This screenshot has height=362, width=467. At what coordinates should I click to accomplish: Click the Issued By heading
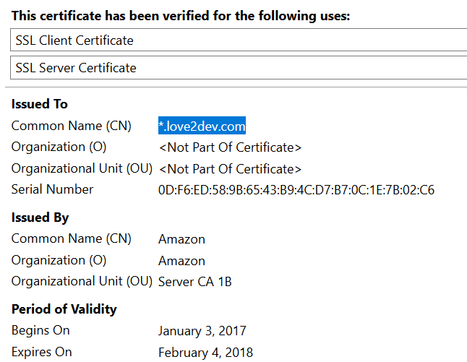[40, 217]
